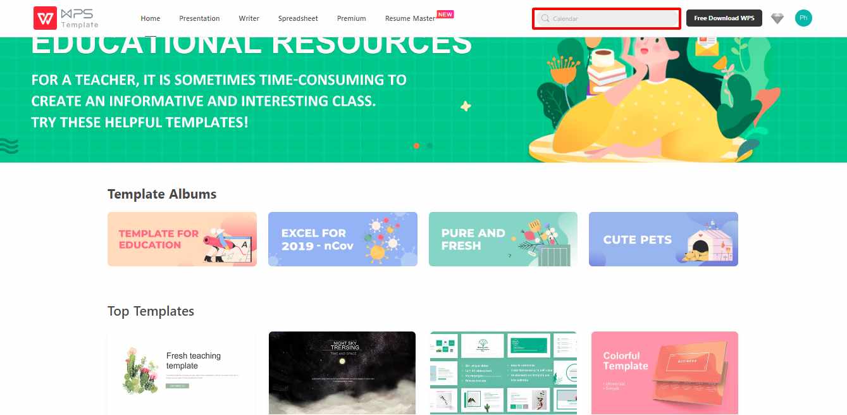Click the NEW badge on Resume Master

tap(445, 14)
